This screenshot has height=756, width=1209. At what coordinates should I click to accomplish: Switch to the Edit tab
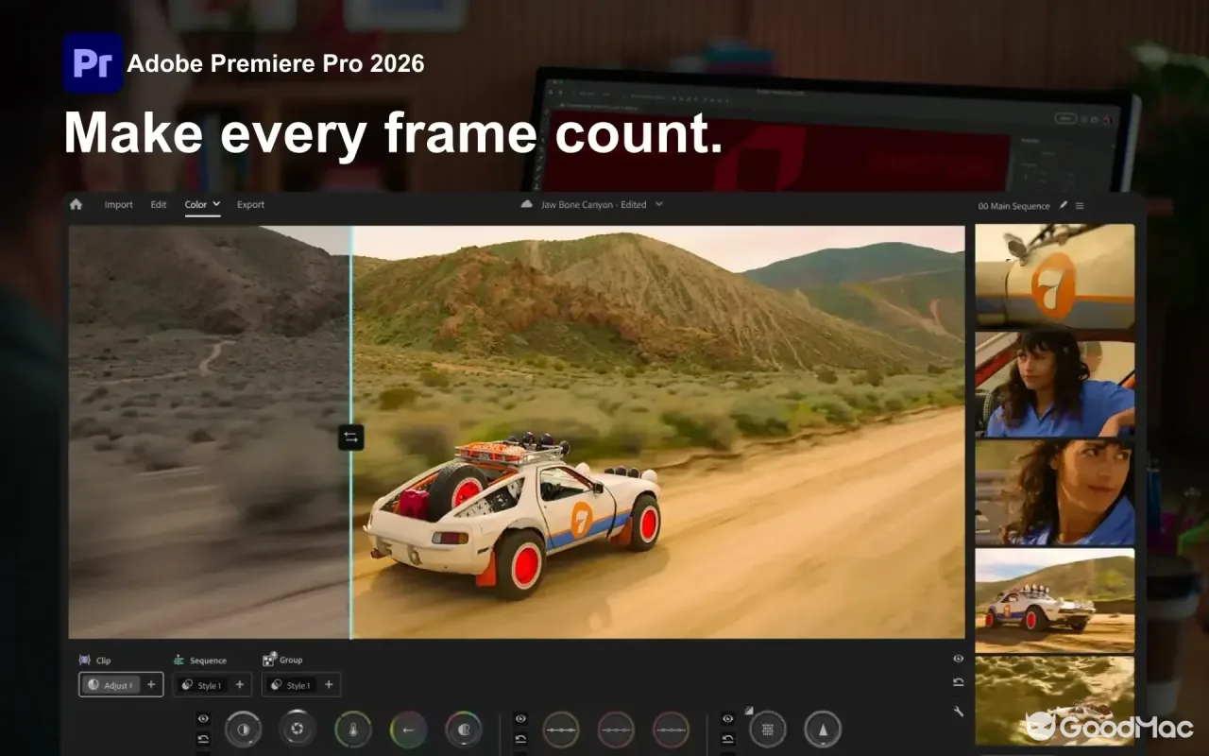(159, 205)
